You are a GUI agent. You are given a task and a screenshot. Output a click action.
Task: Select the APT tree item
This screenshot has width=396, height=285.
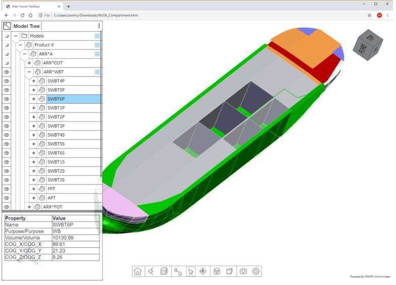click(52, 198)
